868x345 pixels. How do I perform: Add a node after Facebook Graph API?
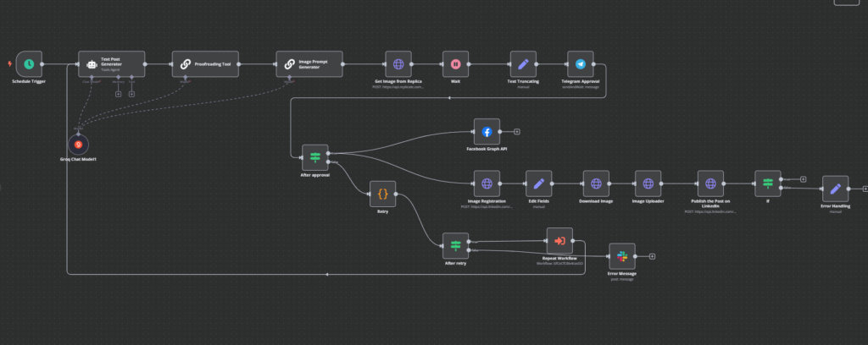[517, 132]
